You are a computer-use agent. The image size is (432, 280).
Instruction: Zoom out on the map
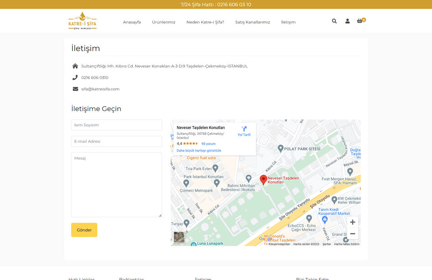(352, 234)
